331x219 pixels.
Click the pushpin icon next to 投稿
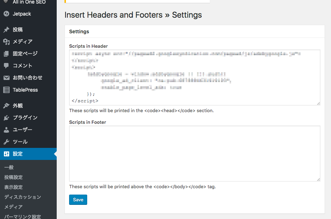6,29
